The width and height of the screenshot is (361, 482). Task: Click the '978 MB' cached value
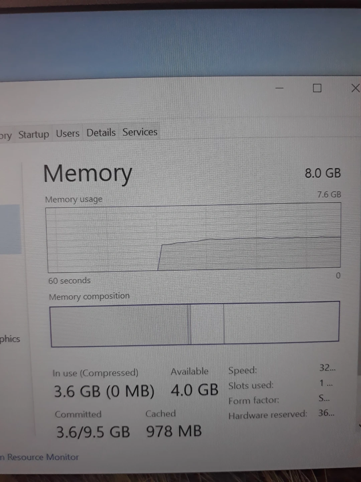(x=174, y=431)
